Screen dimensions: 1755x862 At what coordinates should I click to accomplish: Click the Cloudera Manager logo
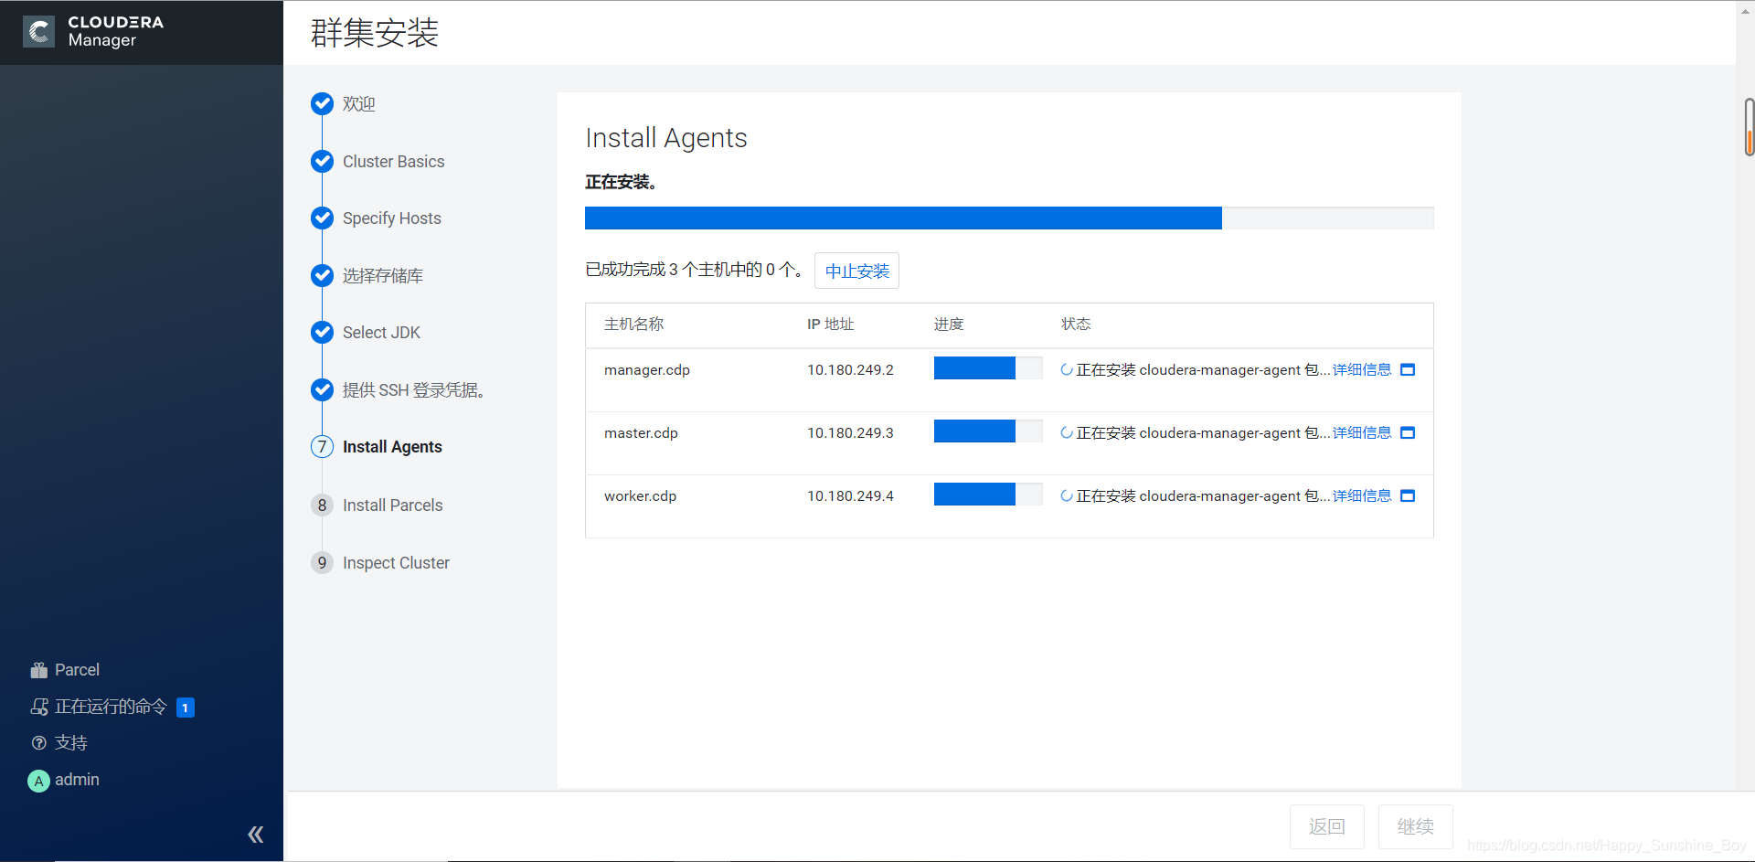(x=91, y=32)
